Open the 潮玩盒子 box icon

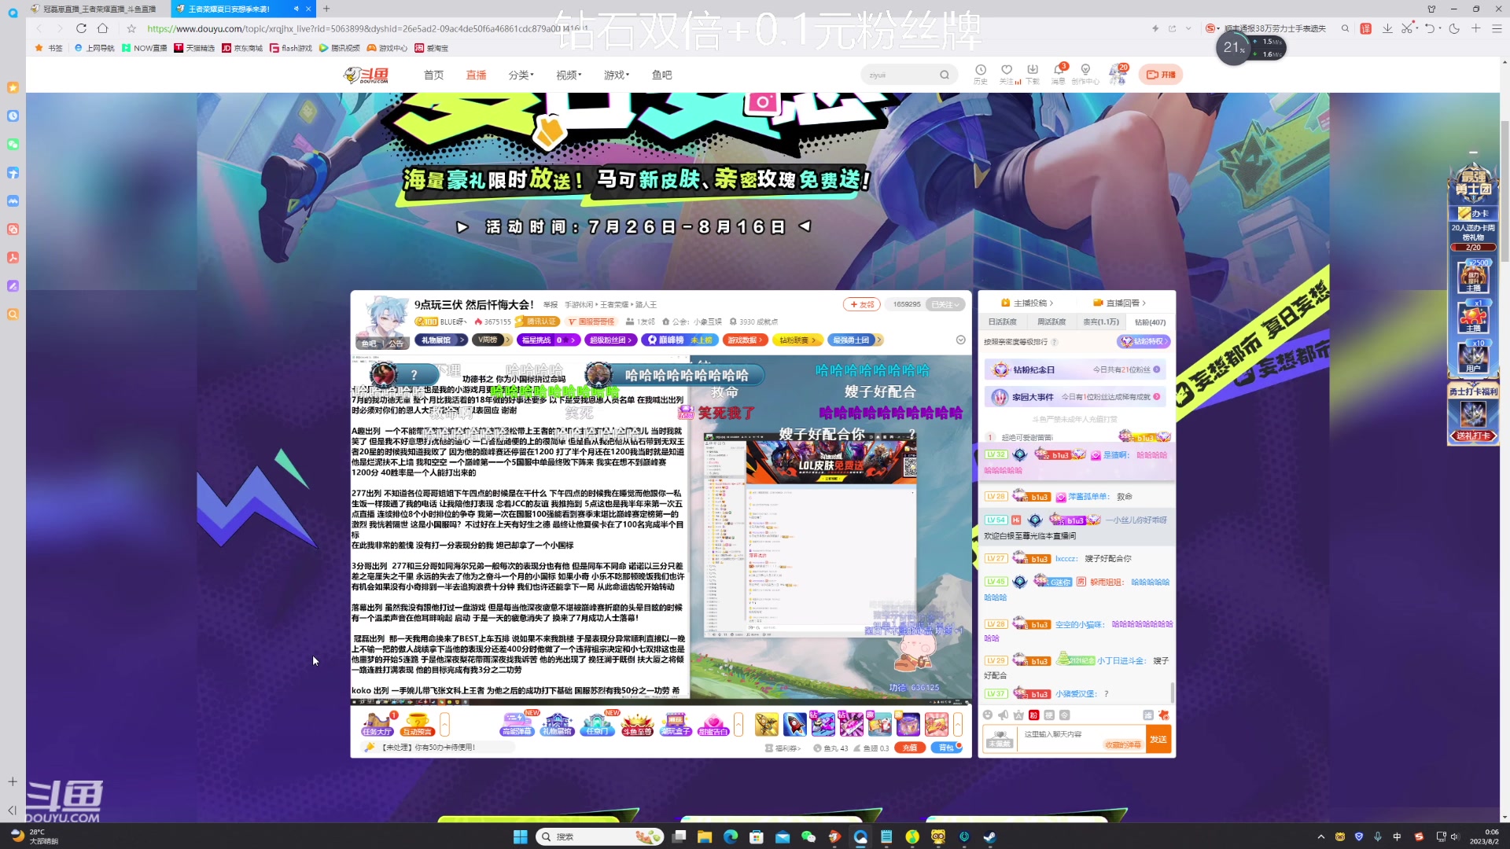click(x=676, y=723)
